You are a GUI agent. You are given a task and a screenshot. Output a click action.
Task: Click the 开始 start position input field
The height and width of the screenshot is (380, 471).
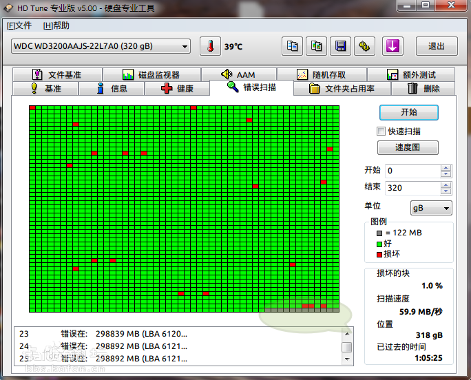click(x=412, y=171)
